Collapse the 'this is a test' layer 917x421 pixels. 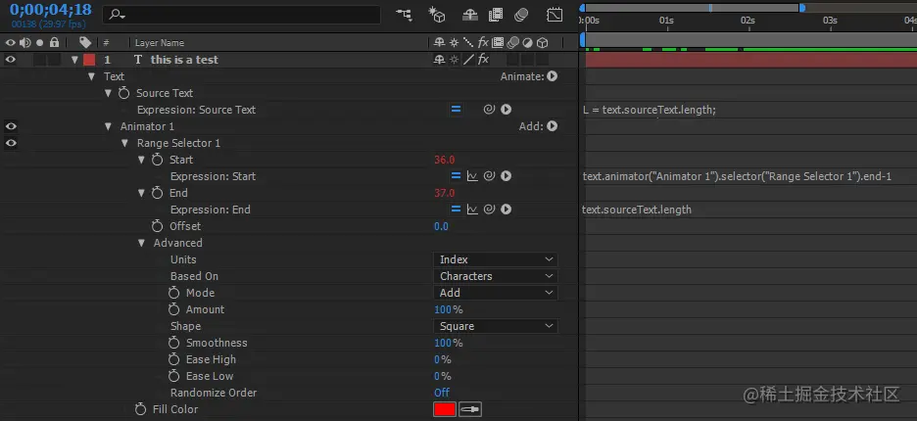(x=74, y=60)
